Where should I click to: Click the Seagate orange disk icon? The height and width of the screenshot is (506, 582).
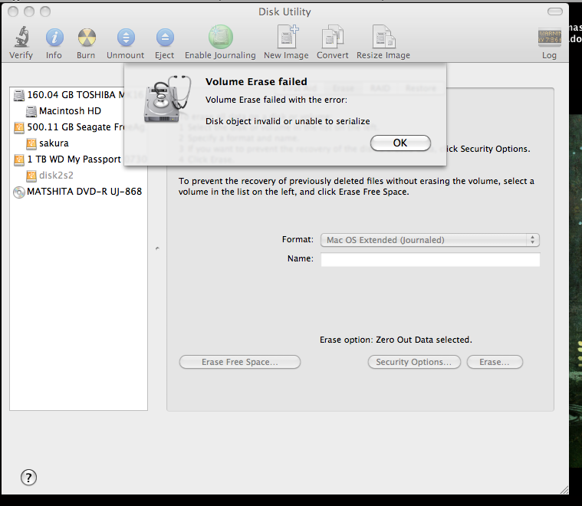click(x=19, y=128)
